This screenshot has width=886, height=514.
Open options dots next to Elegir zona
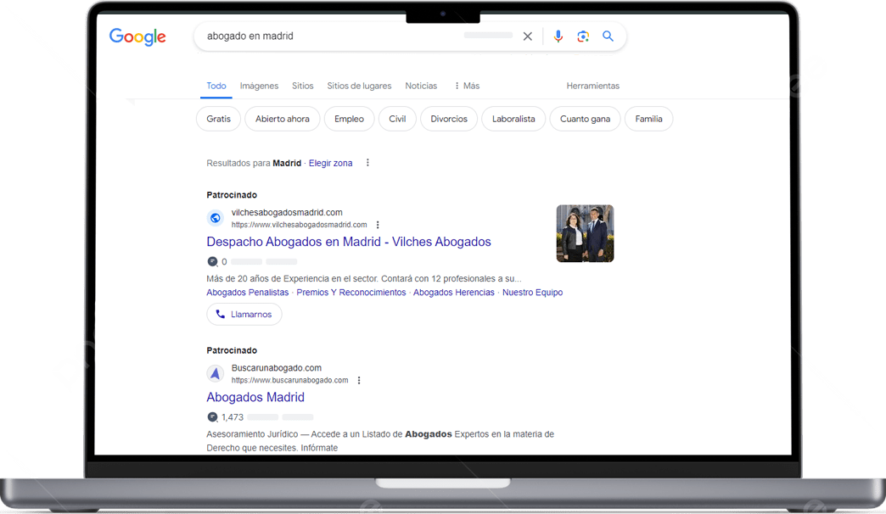pos(367,163)
